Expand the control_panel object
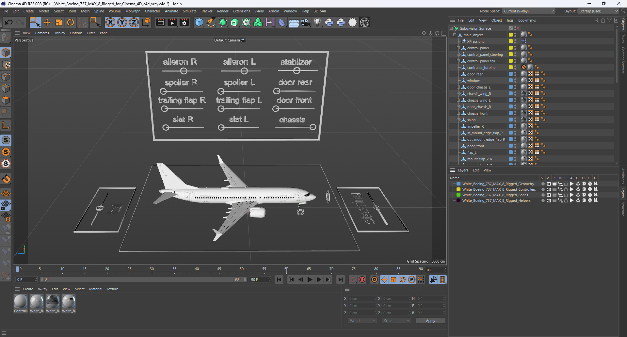The image size is (627, 337). [x=458, y=48]
